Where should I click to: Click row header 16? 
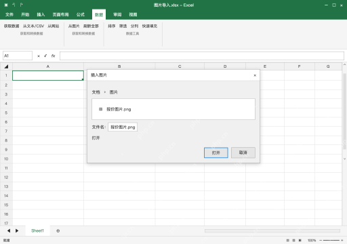tap(6, 214)
